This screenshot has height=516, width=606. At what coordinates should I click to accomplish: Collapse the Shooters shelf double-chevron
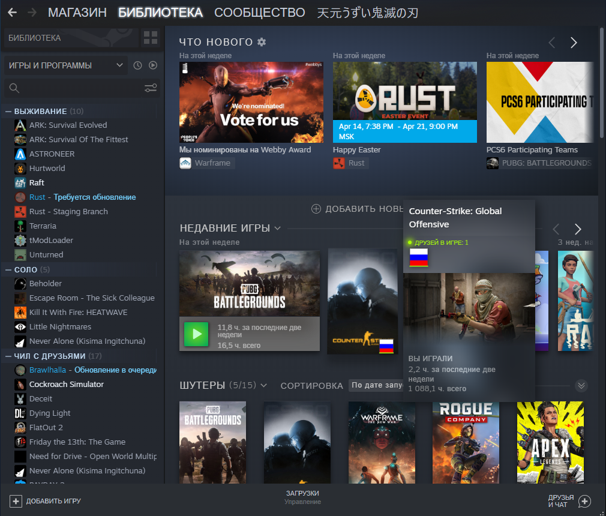pyautogui.click(x=581, y=385)
